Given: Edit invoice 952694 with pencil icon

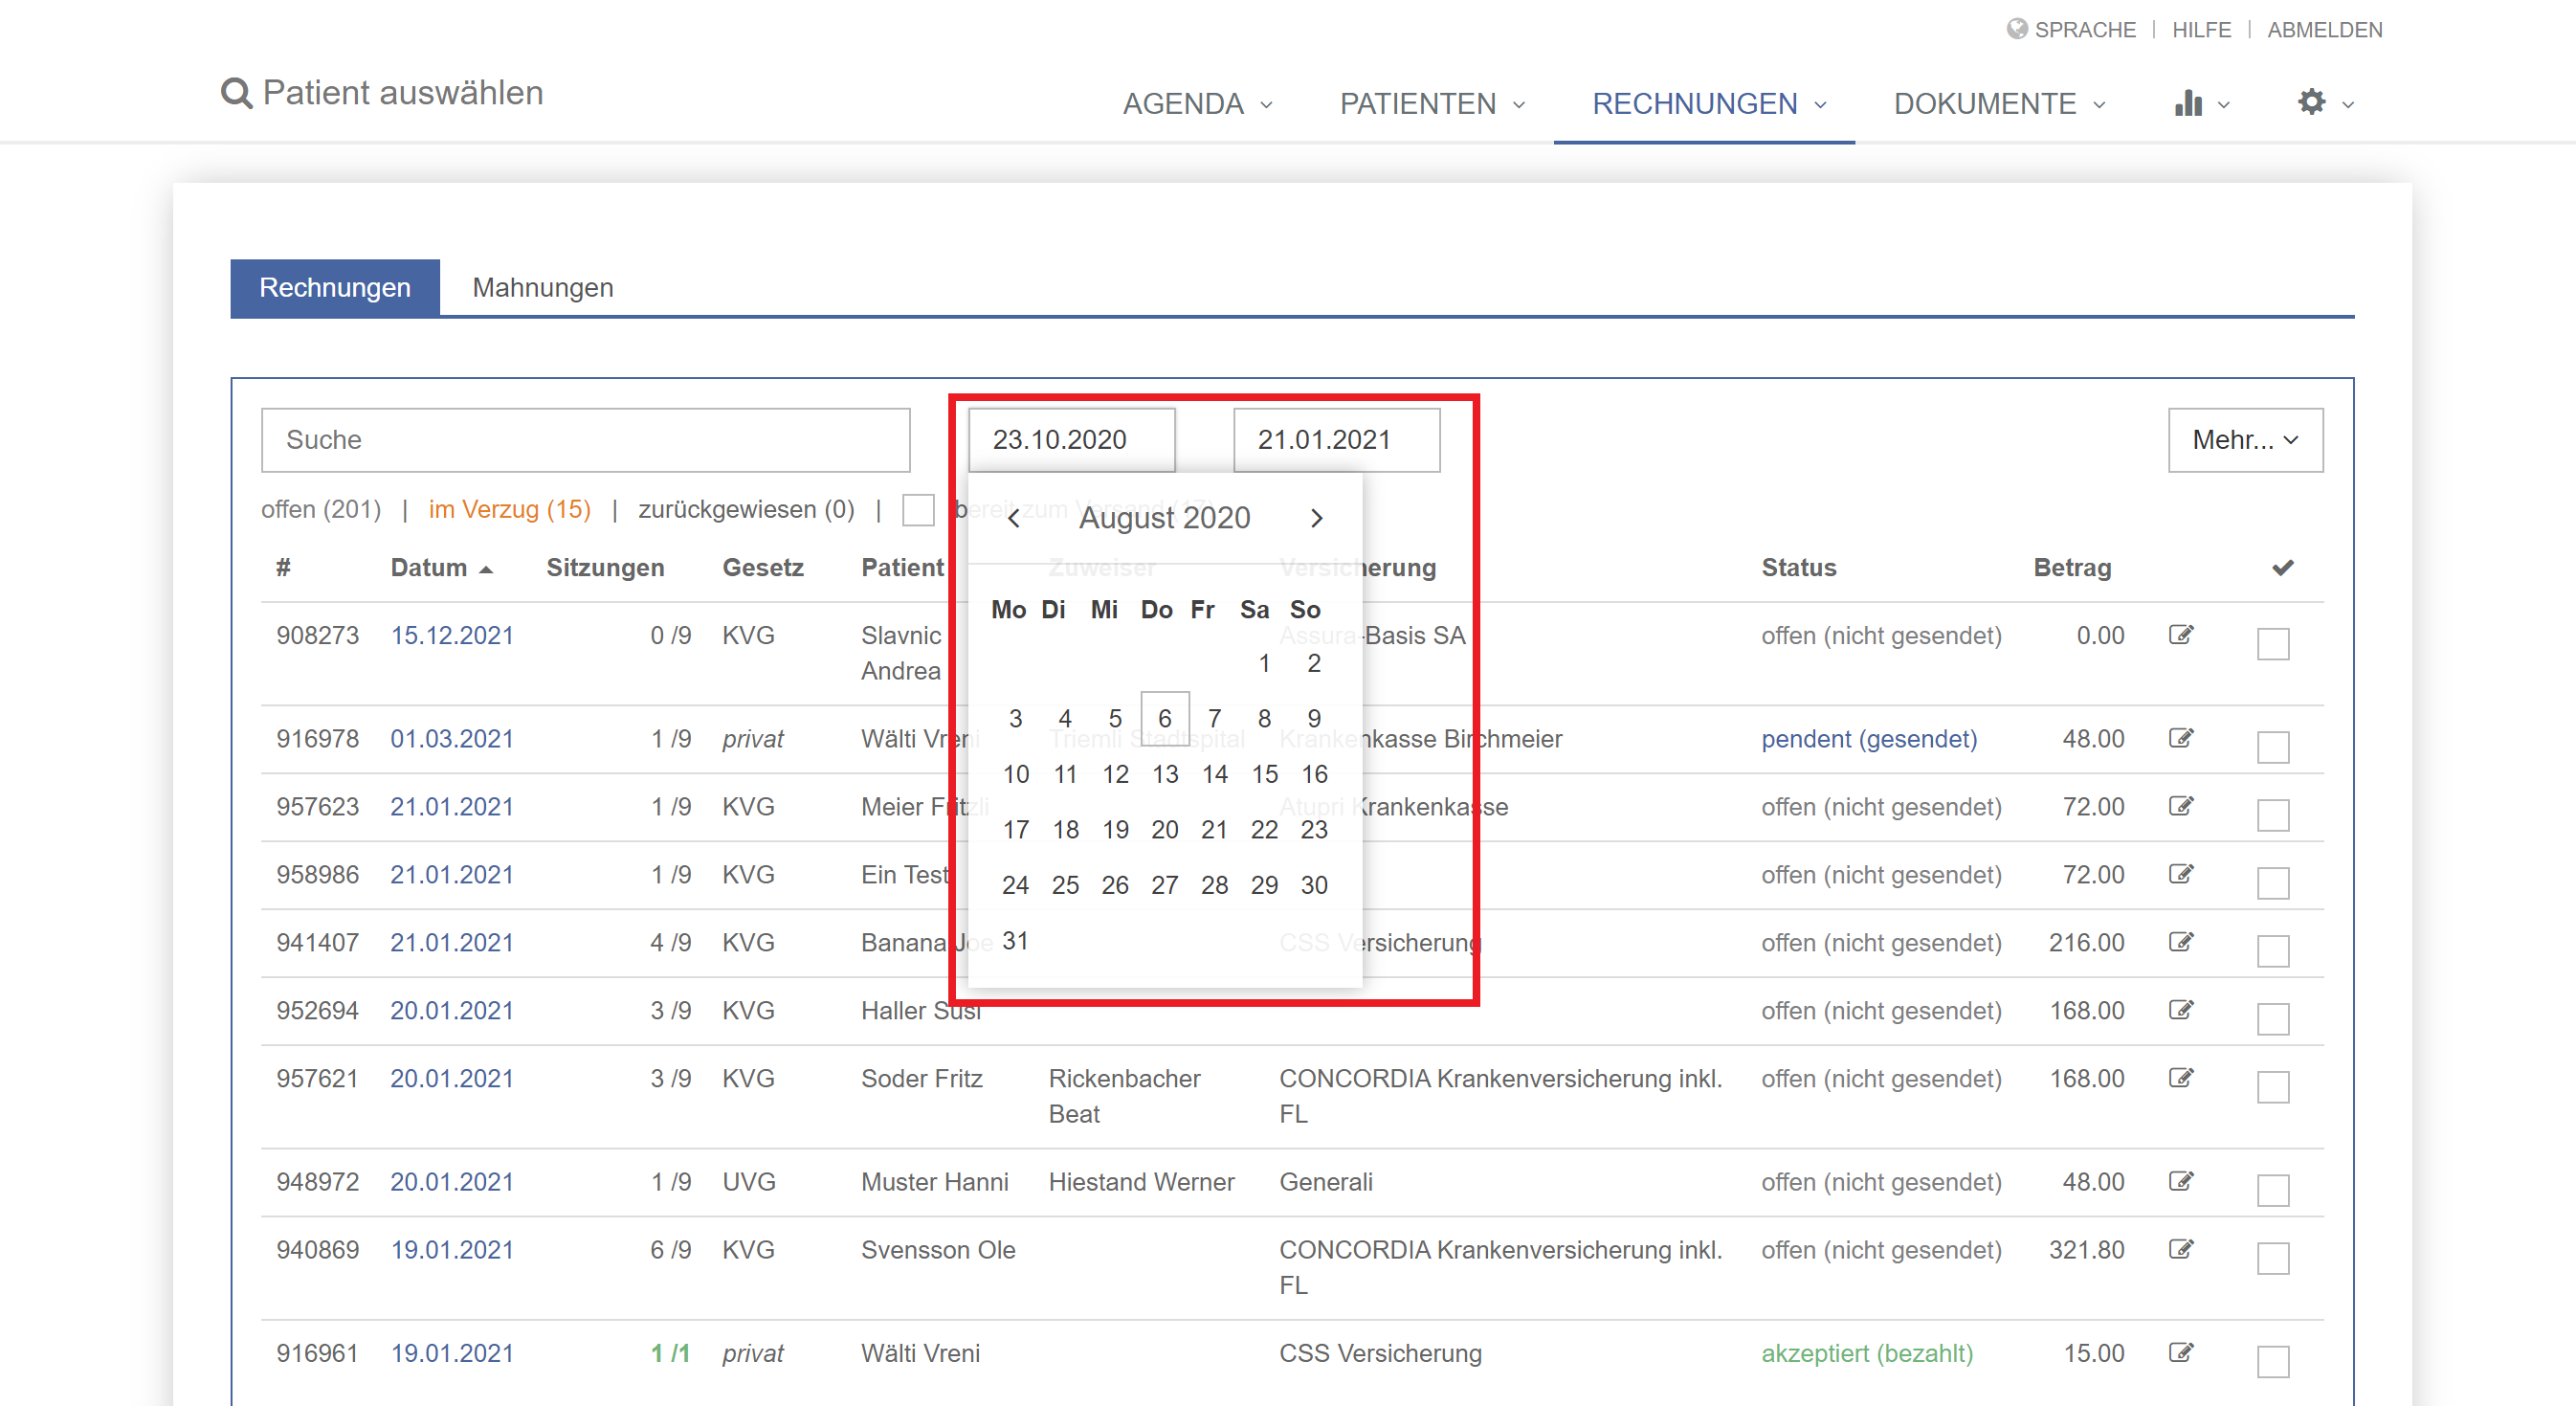Looking at the screenshot, I should (x=2181, y=1010).
